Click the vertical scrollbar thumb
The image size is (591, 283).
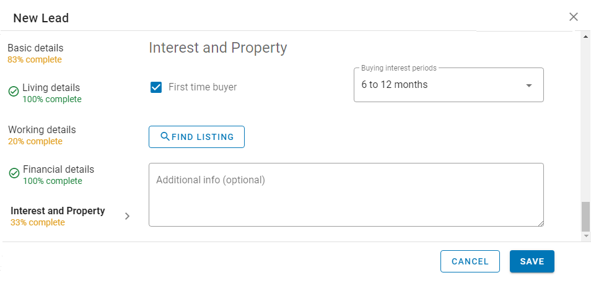click(x=585, y=217)
